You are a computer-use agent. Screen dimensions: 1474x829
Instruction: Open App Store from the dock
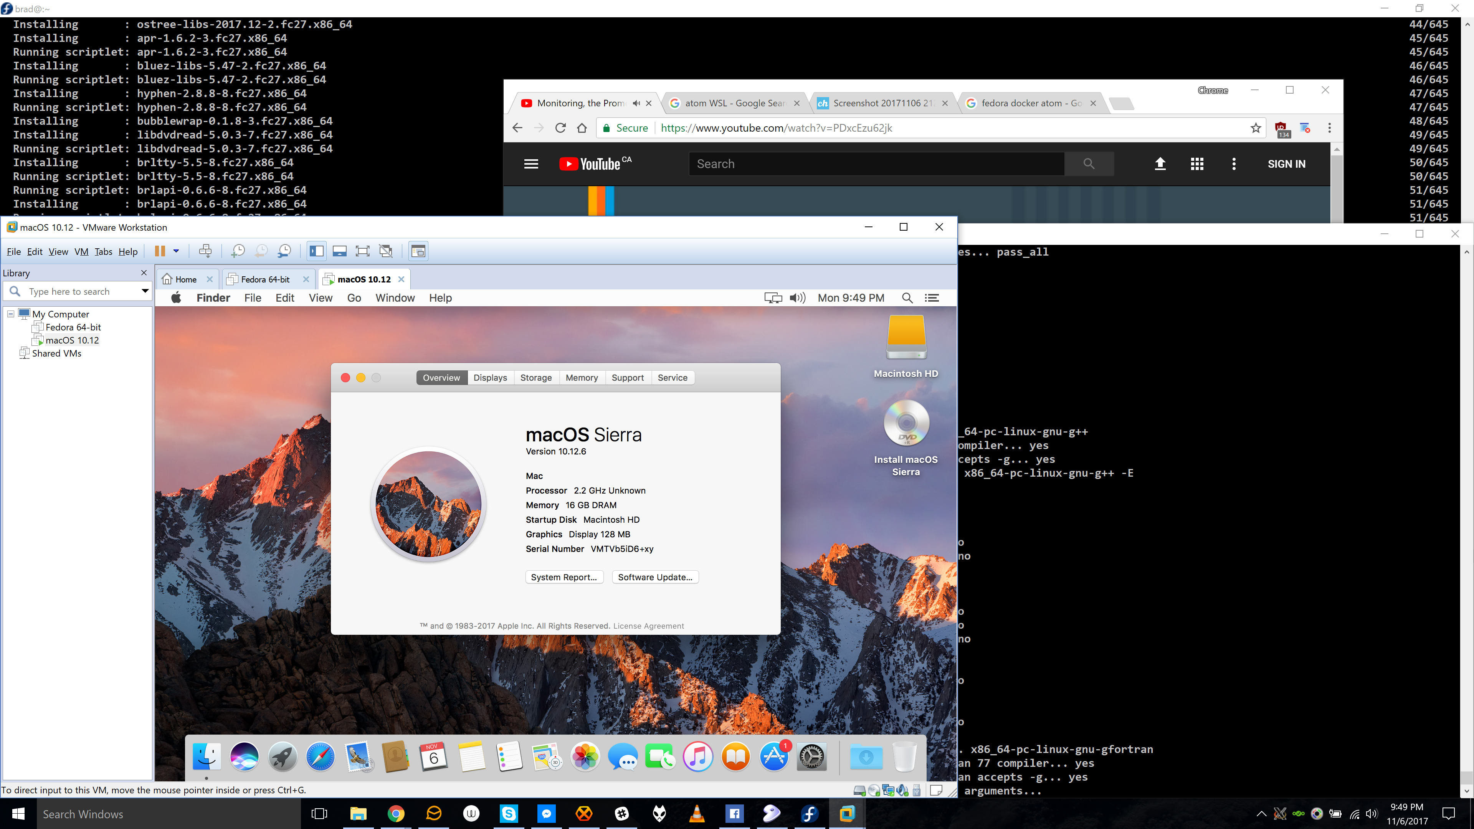[773, 758]
